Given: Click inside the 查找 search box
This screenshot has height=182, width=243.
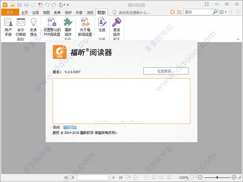Looking at the screenshot, I should pos(198,12).
